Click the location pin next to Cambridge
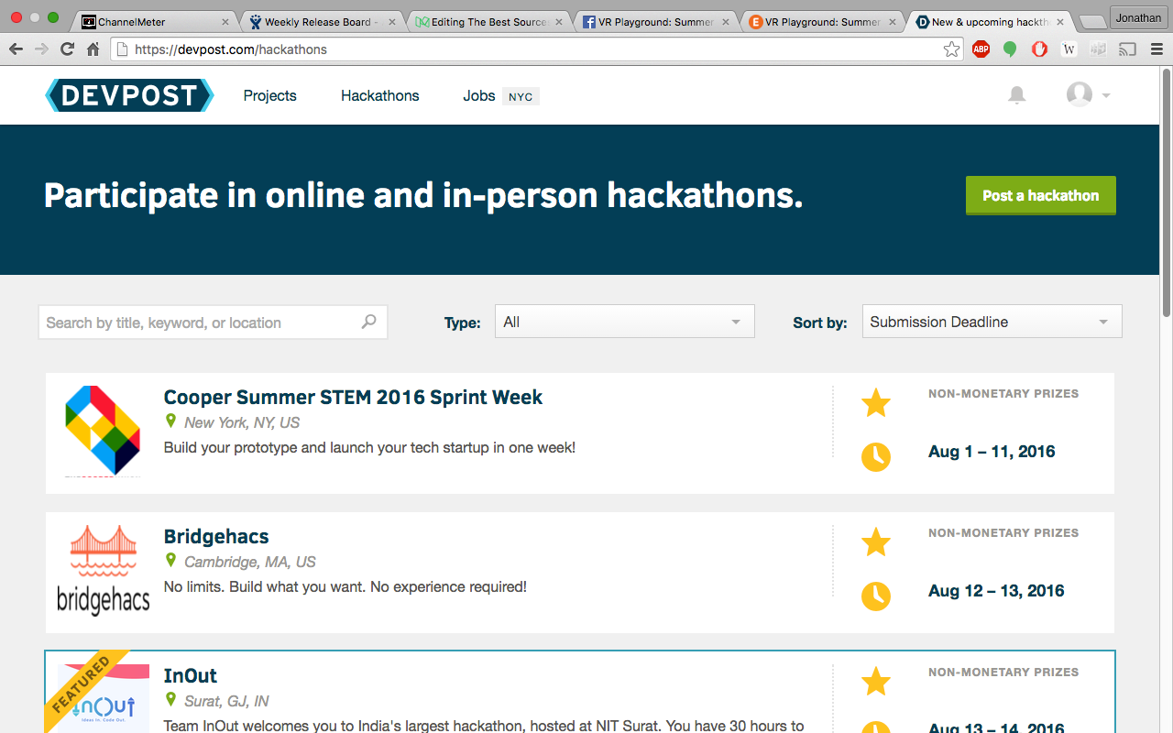1173x733 pixels. point(170,561)
